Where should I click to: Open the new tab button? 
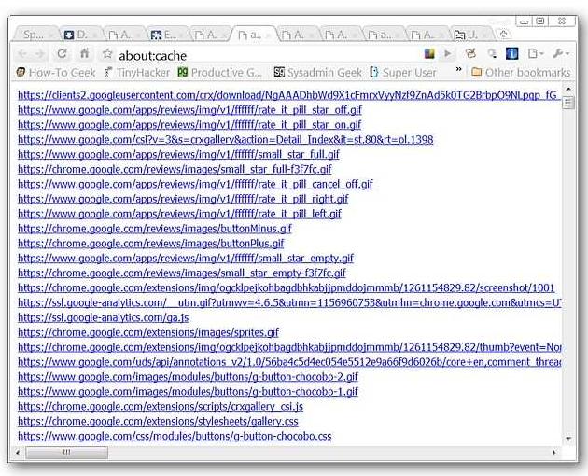[504, 34]
